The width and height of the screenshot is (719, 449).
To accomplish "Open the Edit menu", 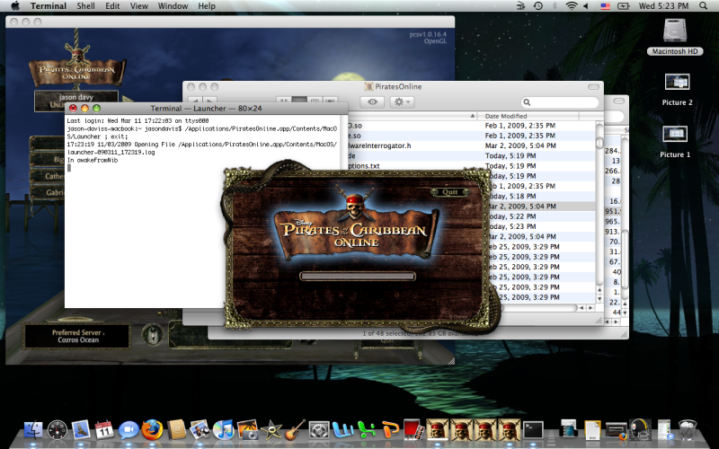I will point(112,6).
